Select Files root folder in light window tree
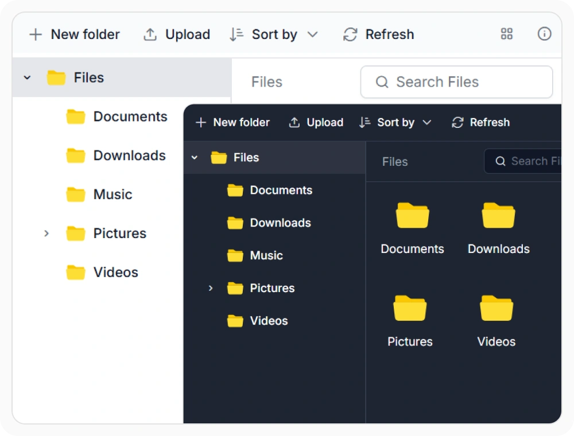The image size is (574, 436). pos(122,77)
